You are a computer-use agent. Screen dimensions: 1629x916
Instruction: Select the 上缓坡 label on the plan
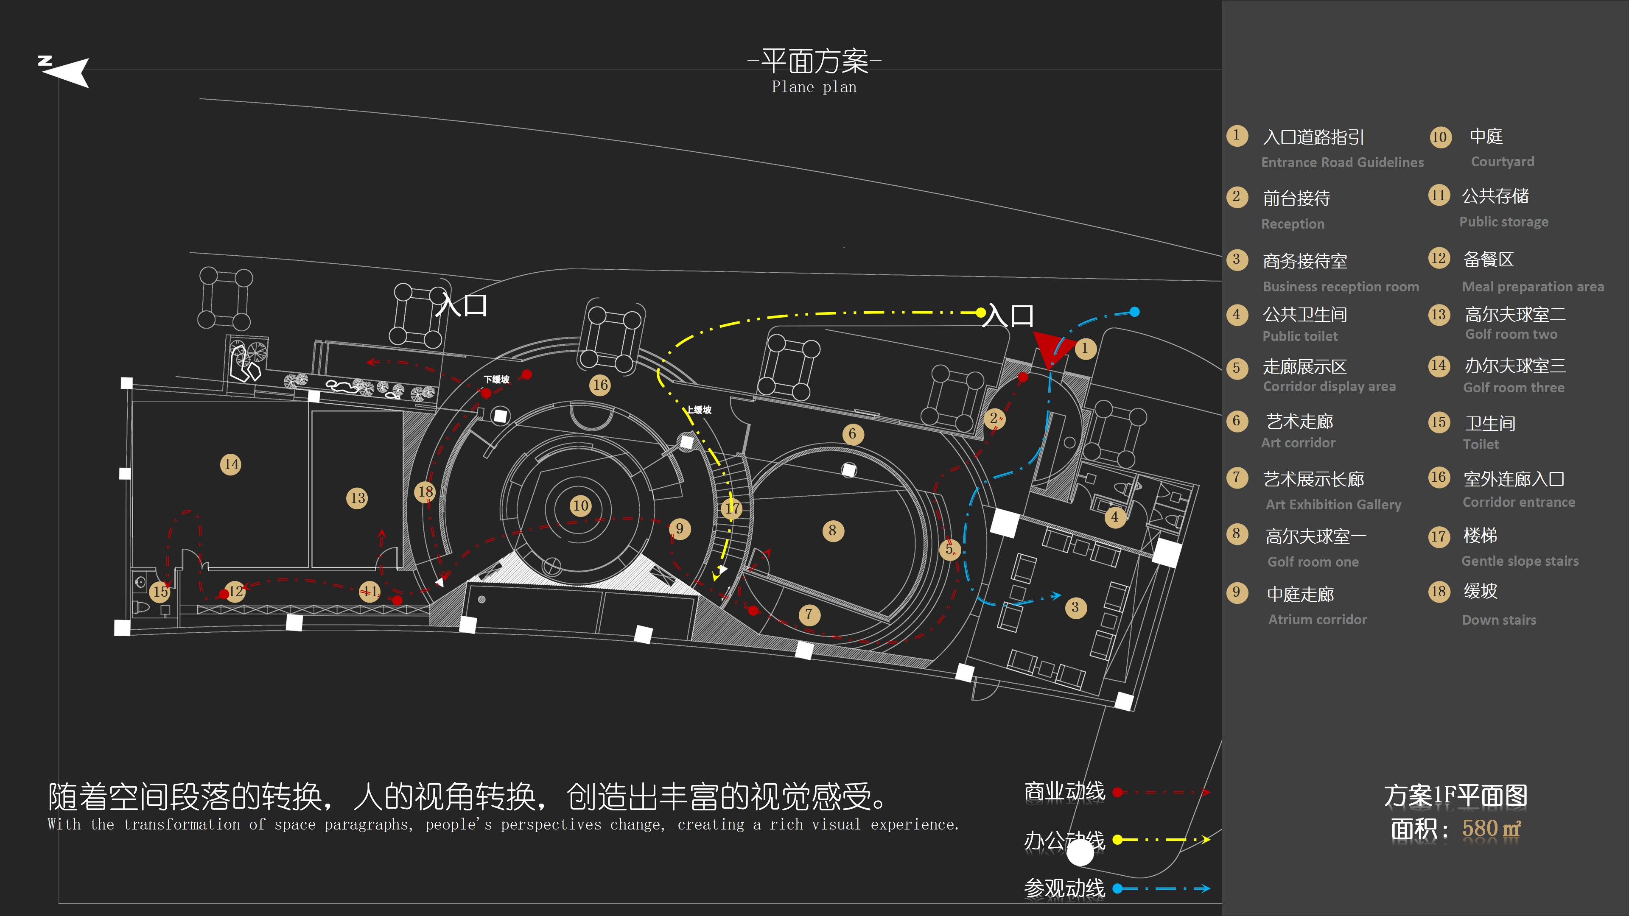[700, 410]
